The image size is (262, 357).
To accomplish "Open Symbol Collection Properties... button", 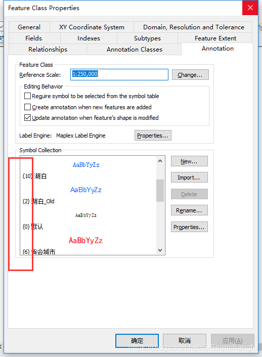I will tap(189, 227).
